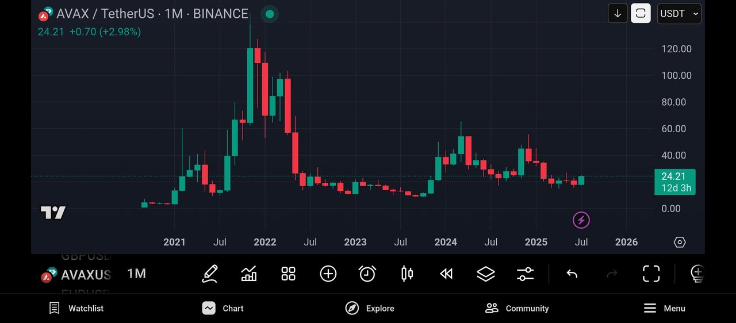
Task: Tap the add symbol plus circle icon
Action: (x=328, y=274)
